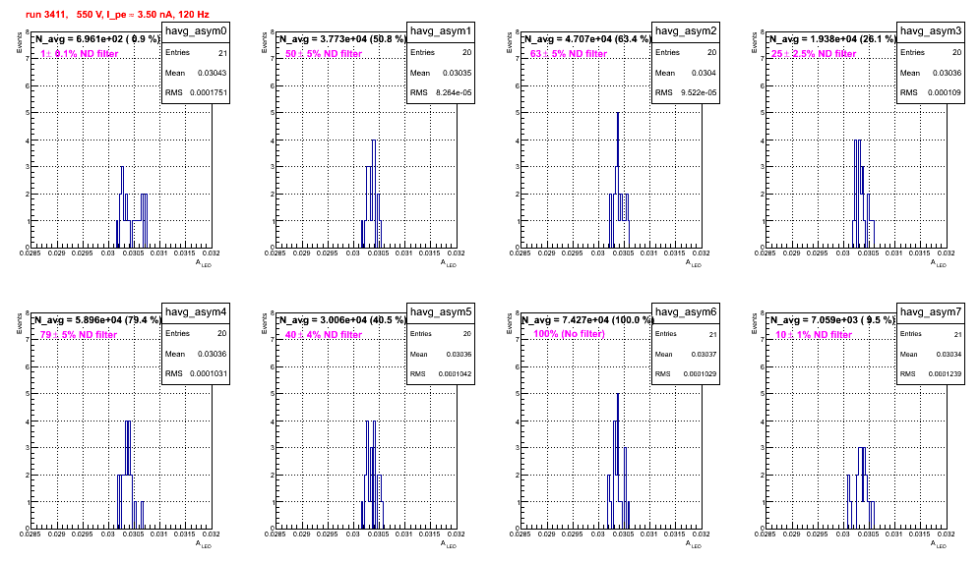The height and width of the screenshot is (562, 980).
Task: Click the magenta 40± 4% ND filter label
Action: [x=324, y=335]
